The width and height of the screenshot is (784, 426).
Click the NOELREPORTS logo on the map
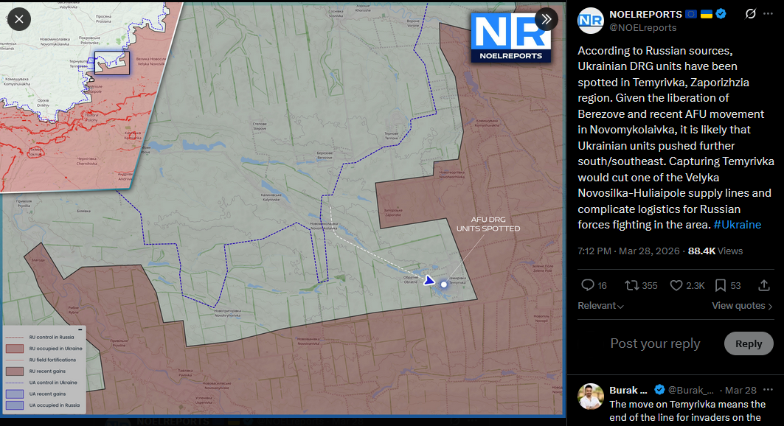pos(511,38)
